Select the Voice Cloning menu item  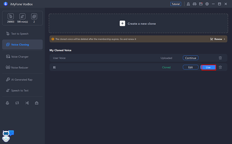pos(22,45)
